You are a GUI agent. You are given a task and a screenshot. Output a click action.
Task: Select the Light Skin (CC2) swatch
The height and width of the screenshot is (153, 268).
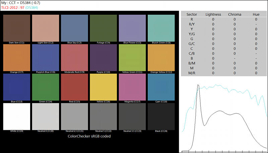[x=45, y=28]
